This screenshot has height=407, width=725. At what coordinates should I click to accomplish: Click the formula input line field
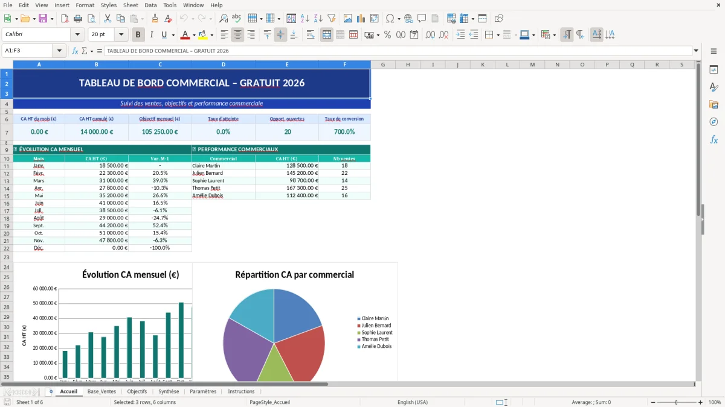398,51
